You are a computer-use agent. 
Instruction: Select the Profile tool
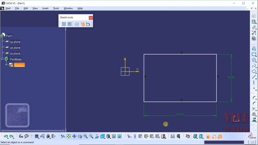pos(254,48)
